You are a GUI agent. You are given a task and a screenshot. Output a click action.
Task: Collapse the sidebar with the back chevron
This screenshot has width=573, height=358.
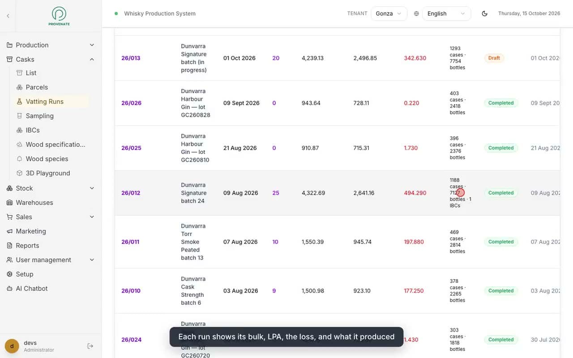8,16
